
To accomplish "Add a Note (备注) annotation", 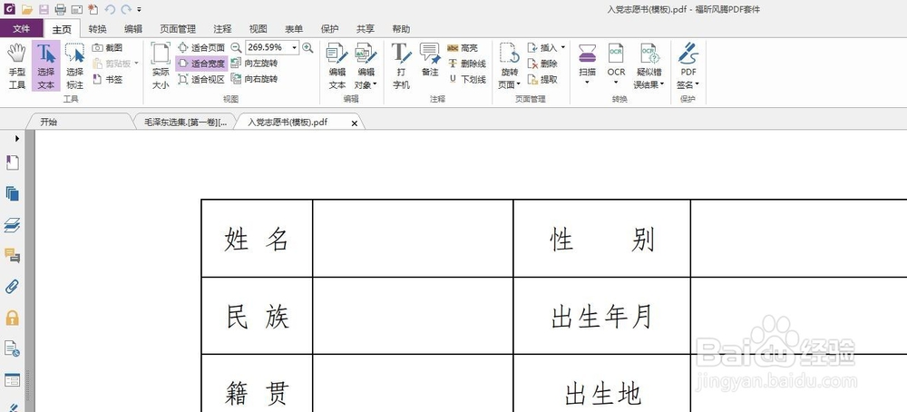I will coord(430,59).
